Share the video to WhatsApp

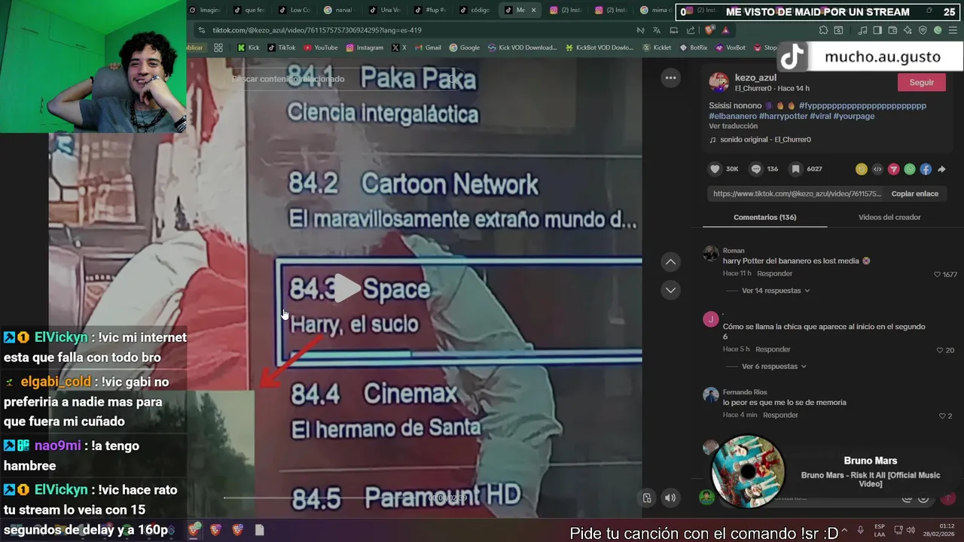coord(910,169)
